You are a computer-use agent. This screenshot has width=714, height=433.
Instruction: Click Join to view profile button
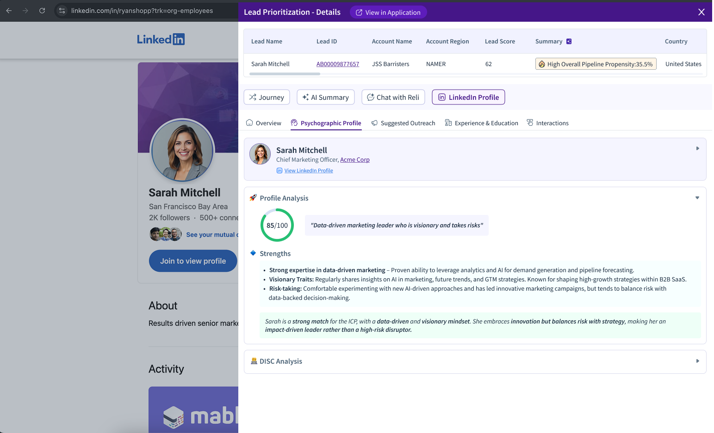[193, 261]
